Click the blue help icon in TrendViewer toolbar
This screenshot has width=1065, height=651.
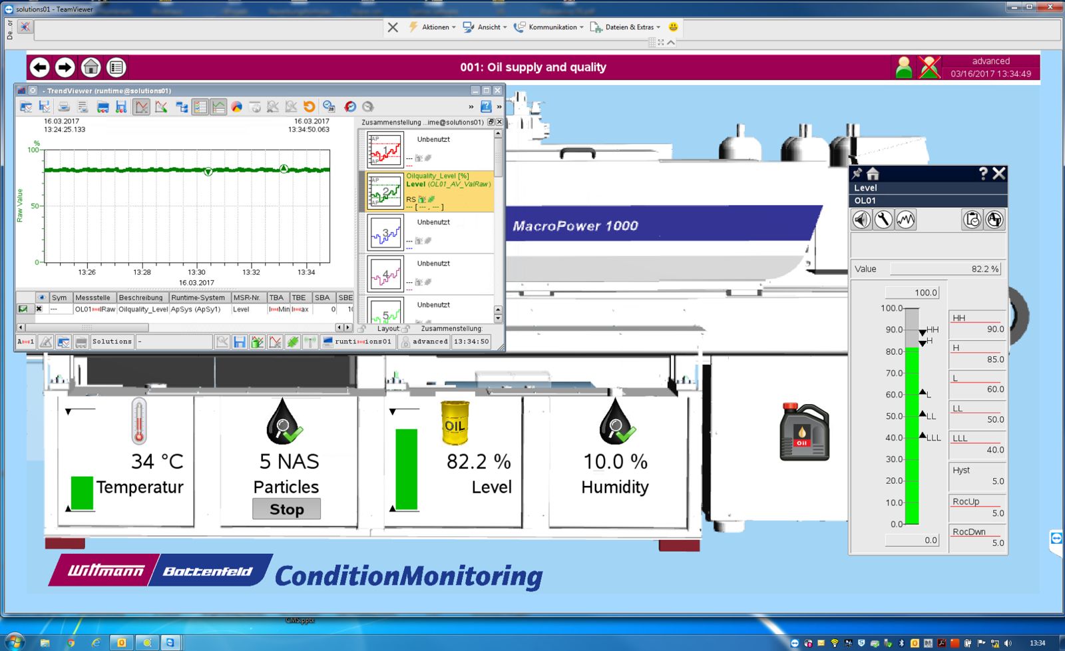click(x=486, y=107)
